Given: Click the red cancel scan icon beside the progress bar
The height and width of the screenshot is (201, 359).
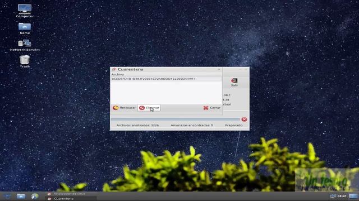Looking at the screenshot, I should [x=245, y=119].
